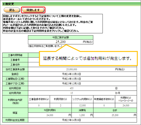The height and width of the screenshot is (125, 141).
Task: Click the 工事開始日 value 平成24年10月01日
Action: click(72, 79)
